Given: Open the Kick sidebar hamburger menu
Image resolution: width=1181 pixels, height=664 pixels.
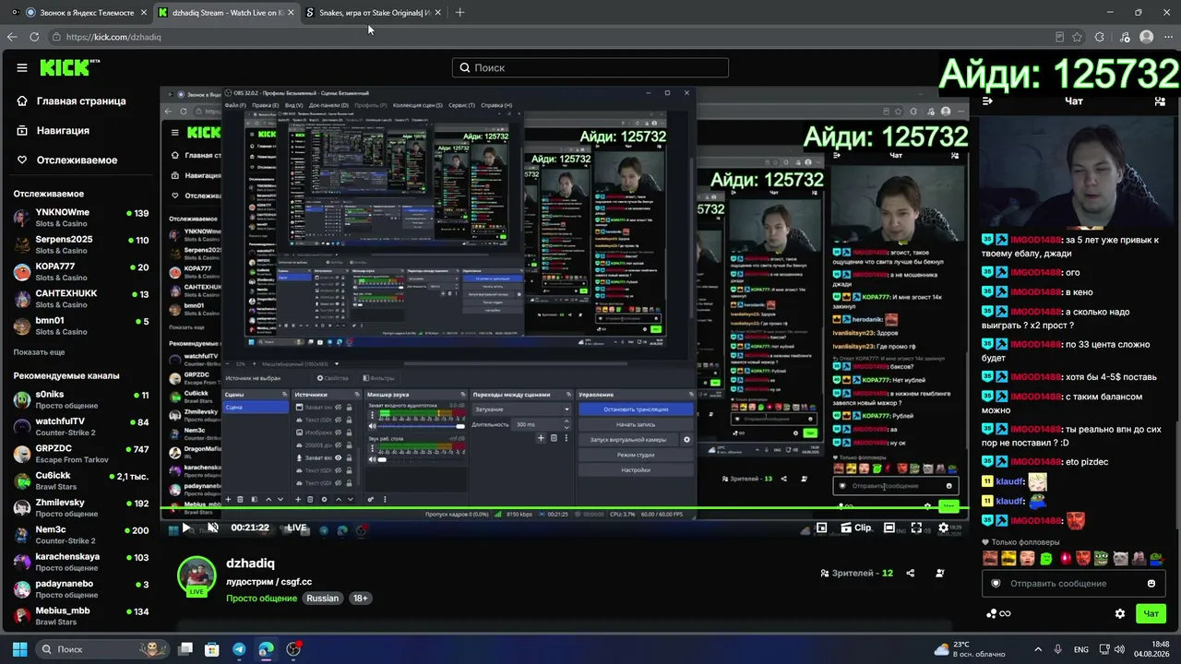Looking at the screenshot, I should [22, 67].
